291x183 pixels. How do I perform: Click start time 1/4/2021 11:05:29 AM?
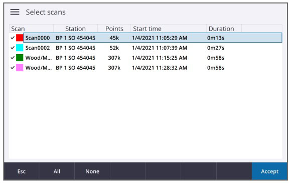coord(160,38)
